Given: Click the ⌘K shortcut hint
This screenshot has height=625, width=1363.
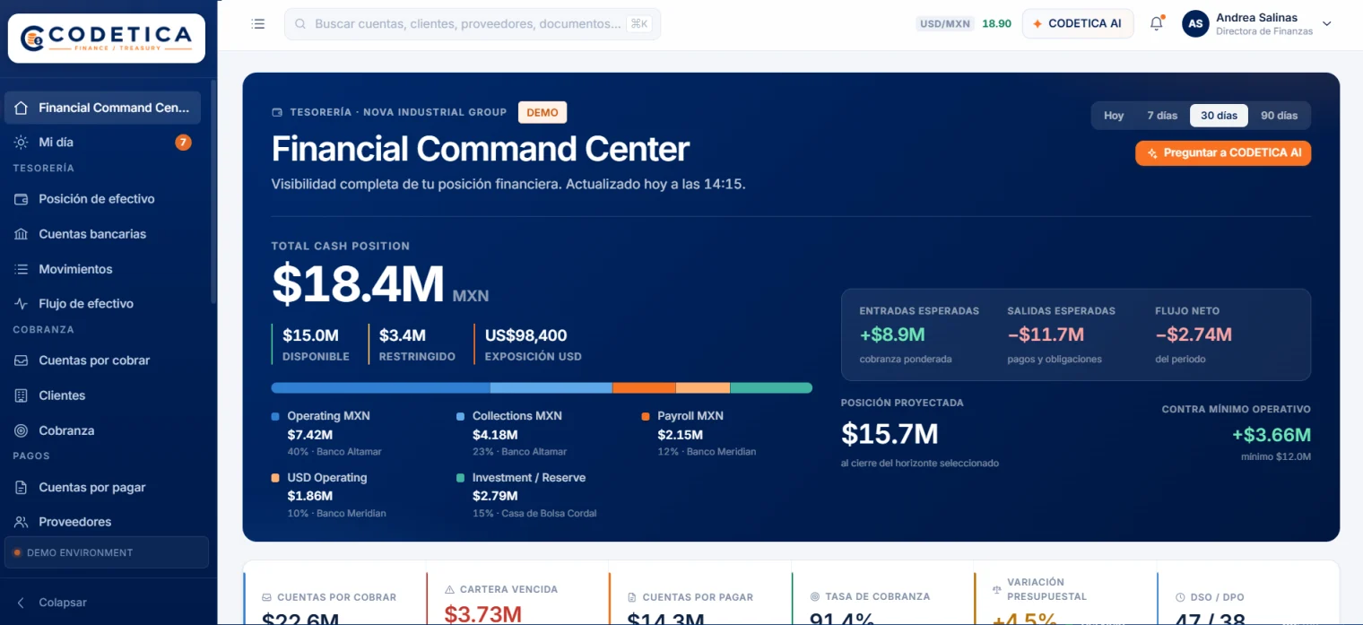Looking at the screenshot, I should tap(639, 24).
